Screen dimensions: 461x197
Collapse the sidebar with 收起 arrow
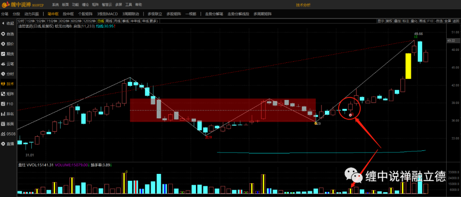pos(8,23)
